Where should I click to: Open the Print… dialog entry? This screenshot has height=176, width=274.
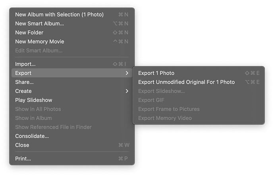coord(23,159)
